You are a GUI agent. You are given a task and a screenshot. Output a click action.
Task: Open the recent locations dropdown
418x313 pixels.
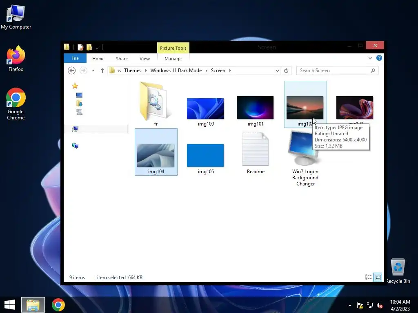click(93, 71)
